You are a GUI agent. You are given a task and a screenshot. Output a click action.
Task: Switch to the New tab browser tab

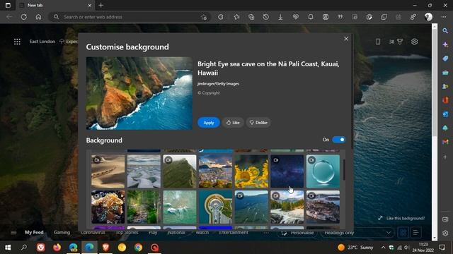[x=55, y=5]
